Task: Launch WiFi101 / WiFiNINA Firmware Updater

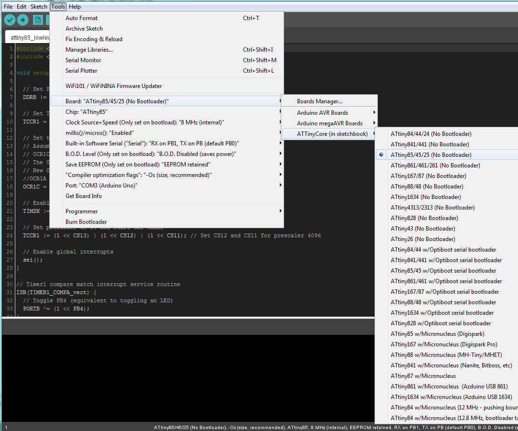Action: [x=167, y=86]
